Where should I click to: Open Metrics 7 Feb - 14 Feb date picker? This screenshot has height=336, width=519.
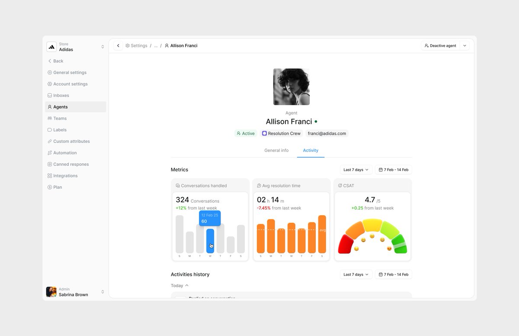pos(394,170)
